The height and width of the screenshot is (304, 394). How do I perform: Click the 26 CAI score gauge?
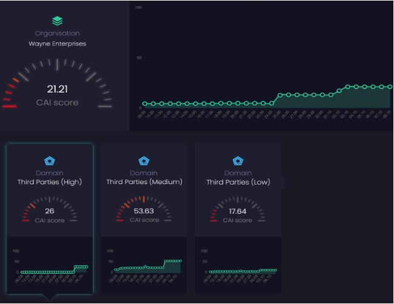point(50,209)
